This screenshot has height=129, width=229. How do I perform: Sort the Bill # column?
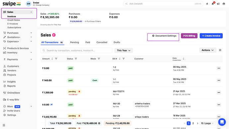coord(119,59)
